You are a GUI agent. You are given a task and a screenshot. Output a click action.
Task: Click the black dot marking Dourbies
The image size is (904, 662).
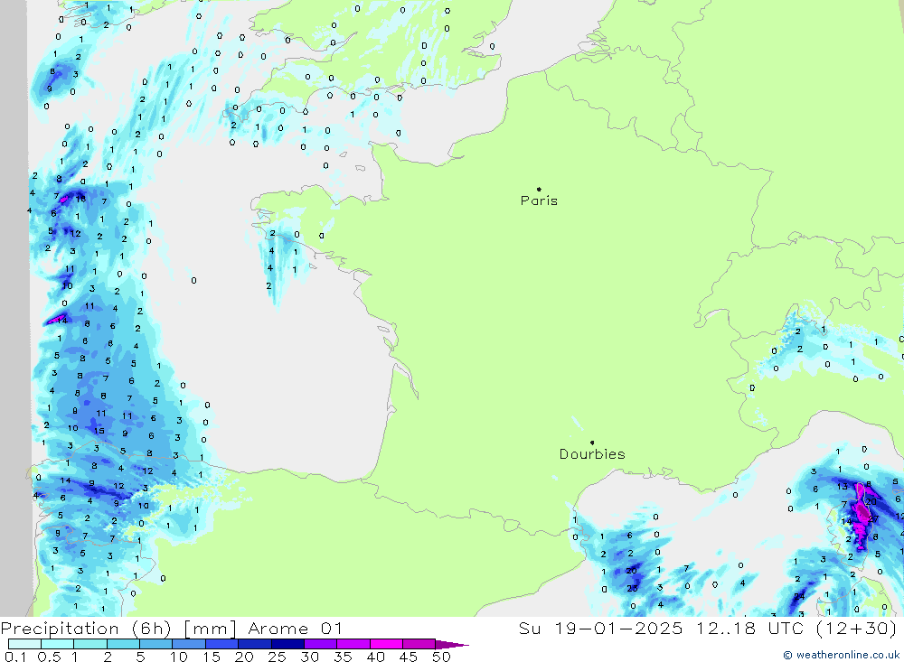pos(592,443)
